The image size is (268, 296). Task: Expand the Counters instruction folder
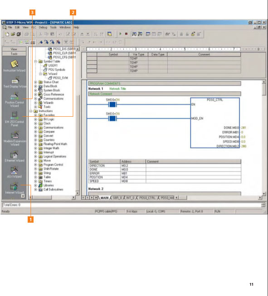click(35, 140)
